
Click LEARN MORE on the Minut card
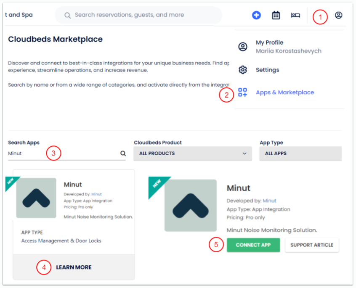click(x=74, y=267)
